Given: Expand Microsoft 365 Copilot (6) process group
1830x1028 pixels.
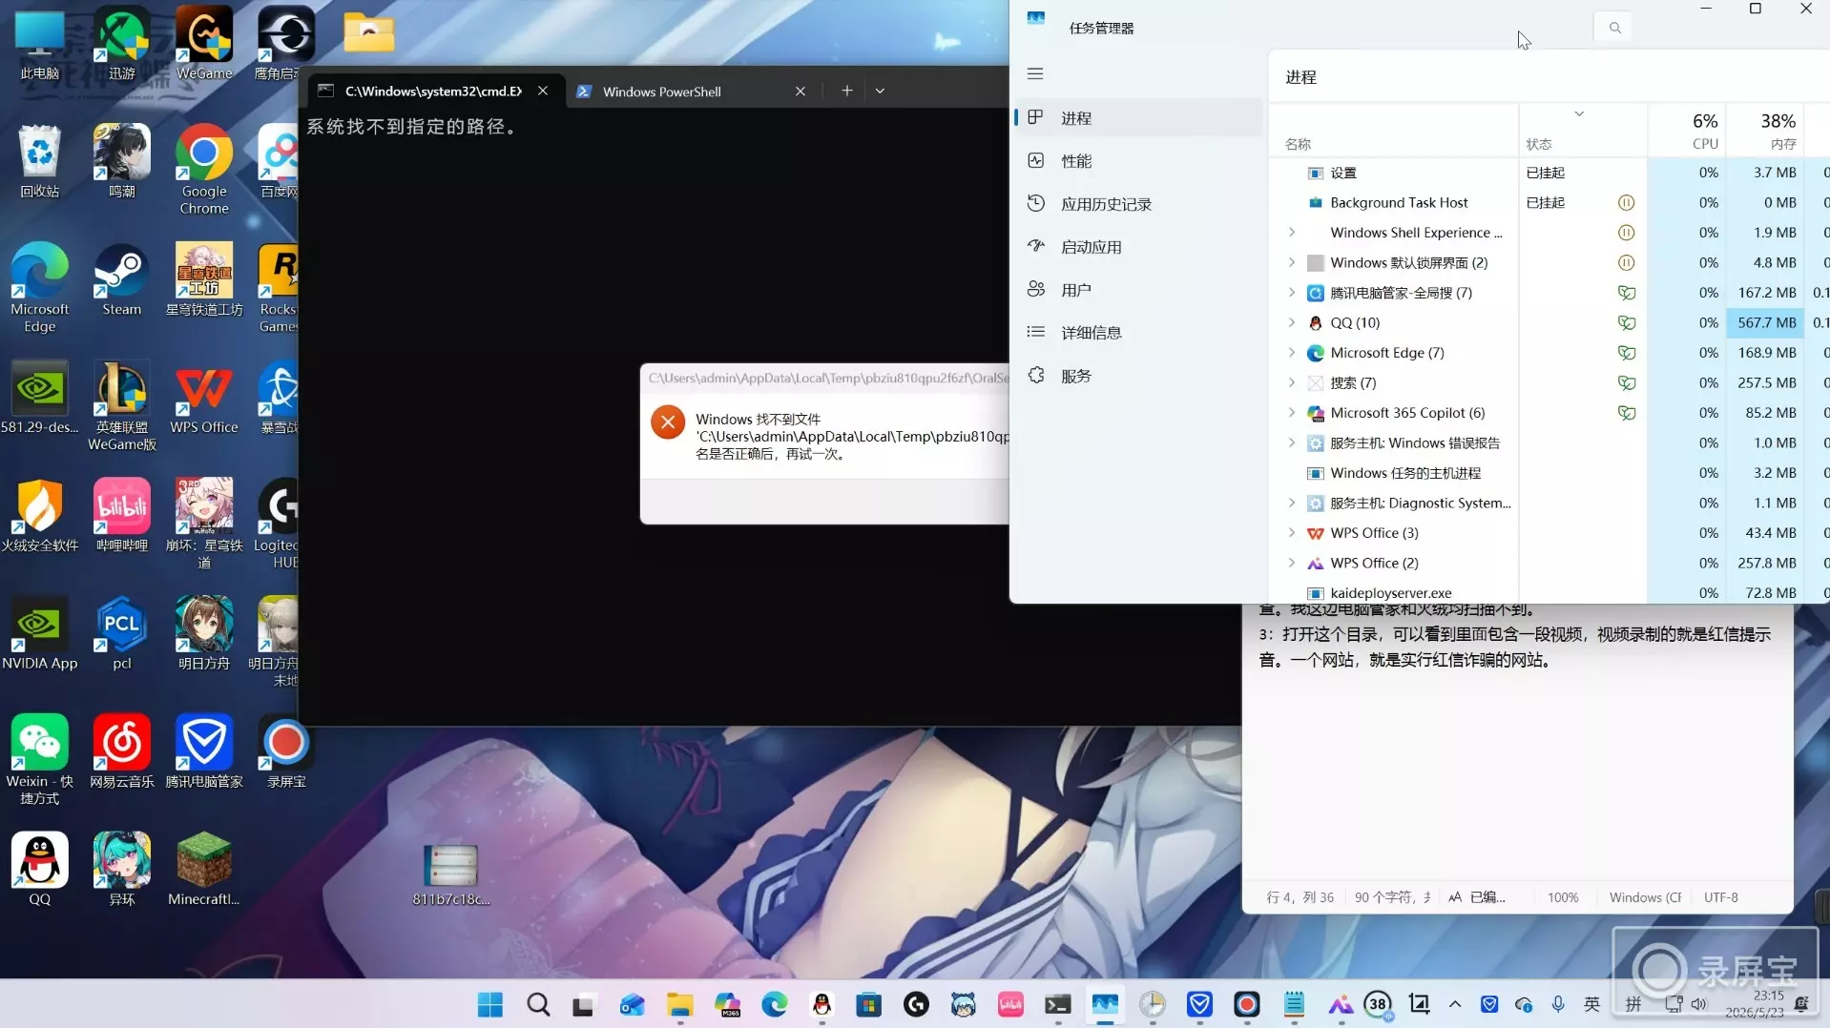Looking at the screenshot, I should pos(1292,413).
